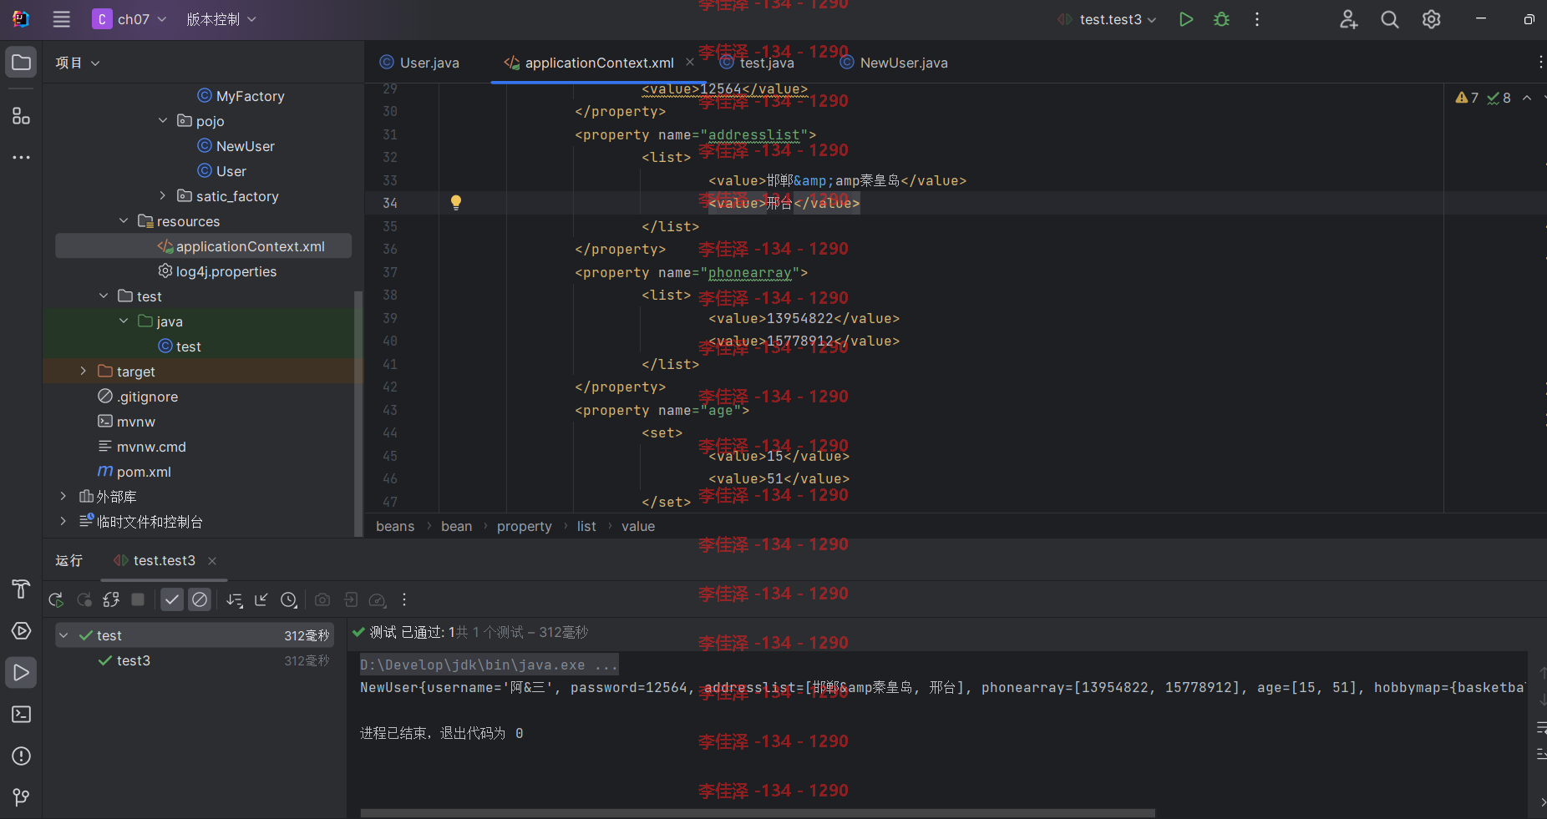This screenshot has width=1547, height=819.
Task: Collapse the test node in results tree
Action: tap(63, 635)
